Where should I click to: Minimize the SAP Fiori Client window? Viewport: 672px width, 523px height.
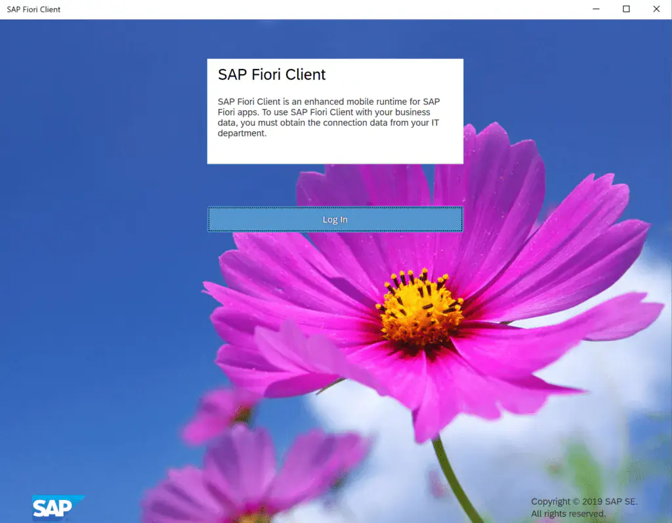point(596,9)
